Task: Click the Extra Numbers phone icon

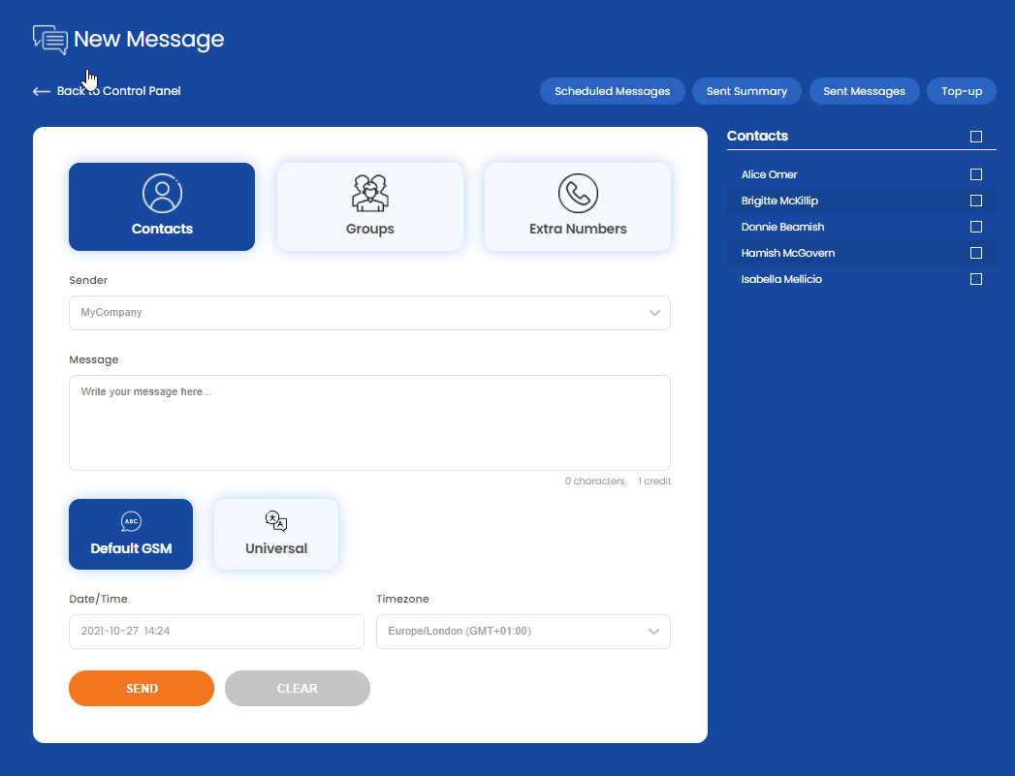Action: pos(578,193)
